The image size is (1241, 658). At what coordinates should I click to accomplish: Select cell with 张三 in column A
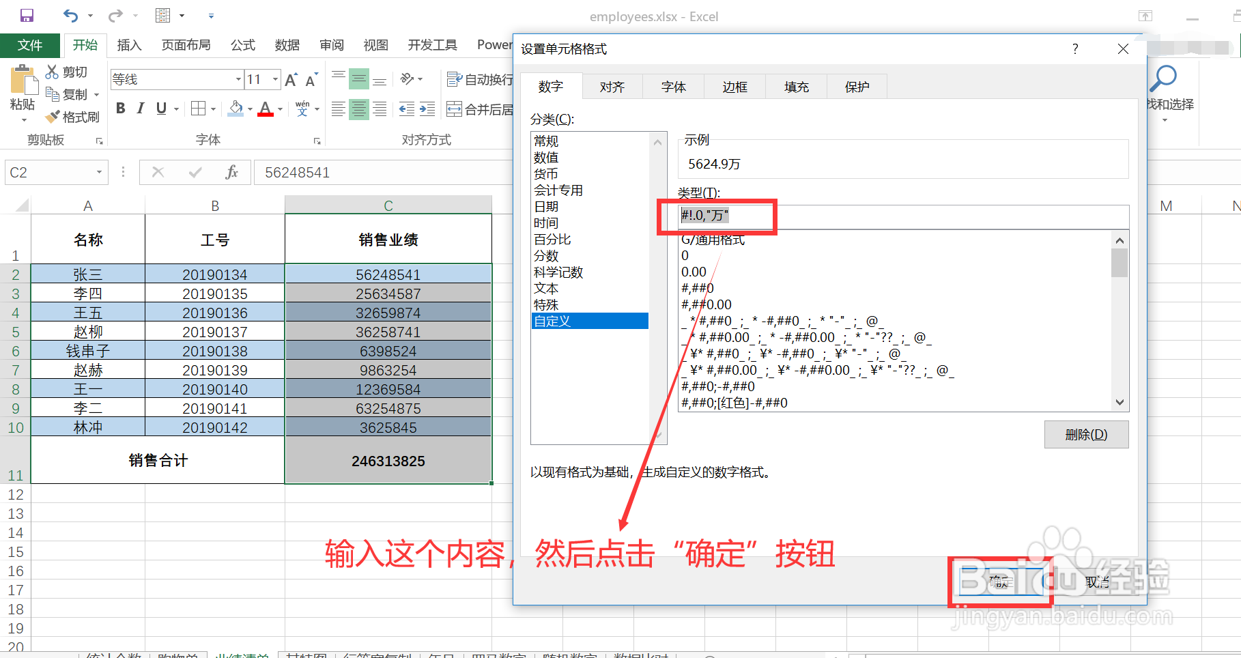88,274
